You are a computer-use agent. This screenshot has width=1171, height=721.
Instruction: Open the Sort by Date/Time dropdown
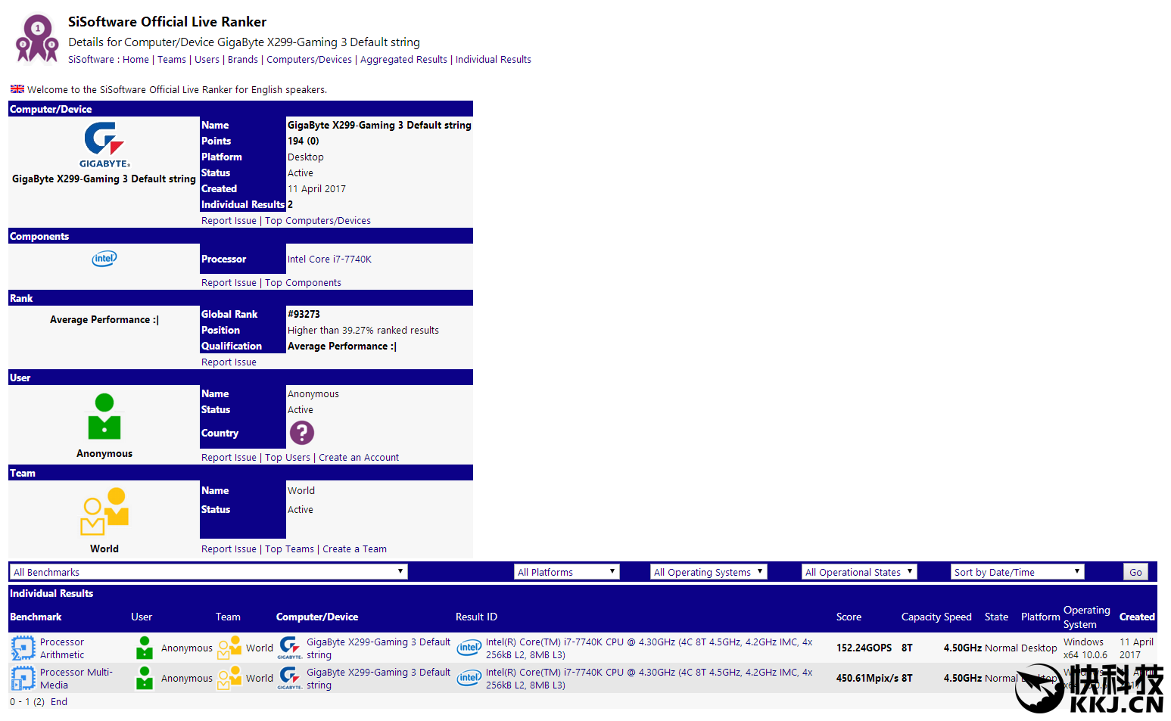coord(1018,572)
